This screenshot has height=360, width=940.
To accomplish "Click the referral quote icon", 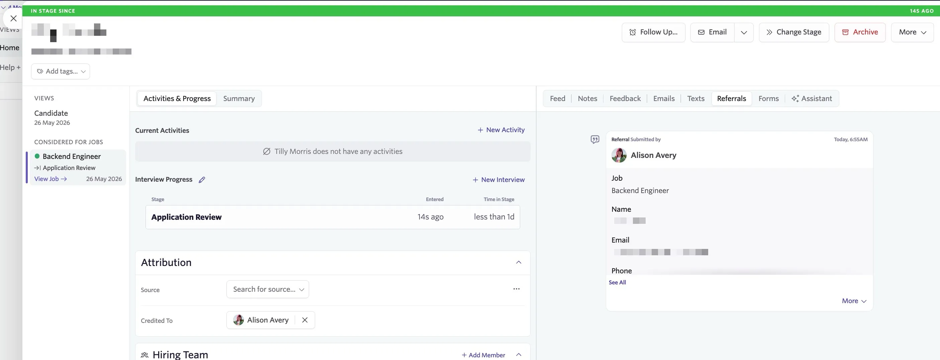I will click(x=595, y=140).
